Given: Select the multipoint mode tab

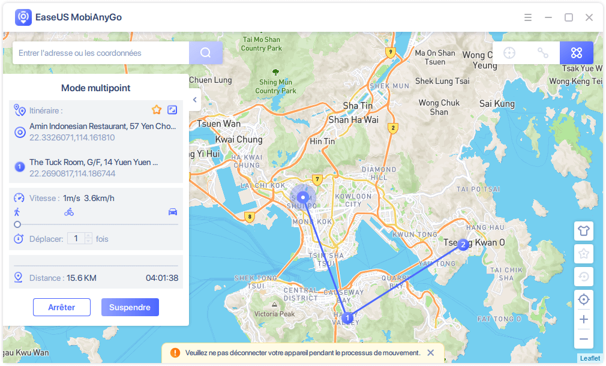Looking at the screenshot, I should pos(577,53).
